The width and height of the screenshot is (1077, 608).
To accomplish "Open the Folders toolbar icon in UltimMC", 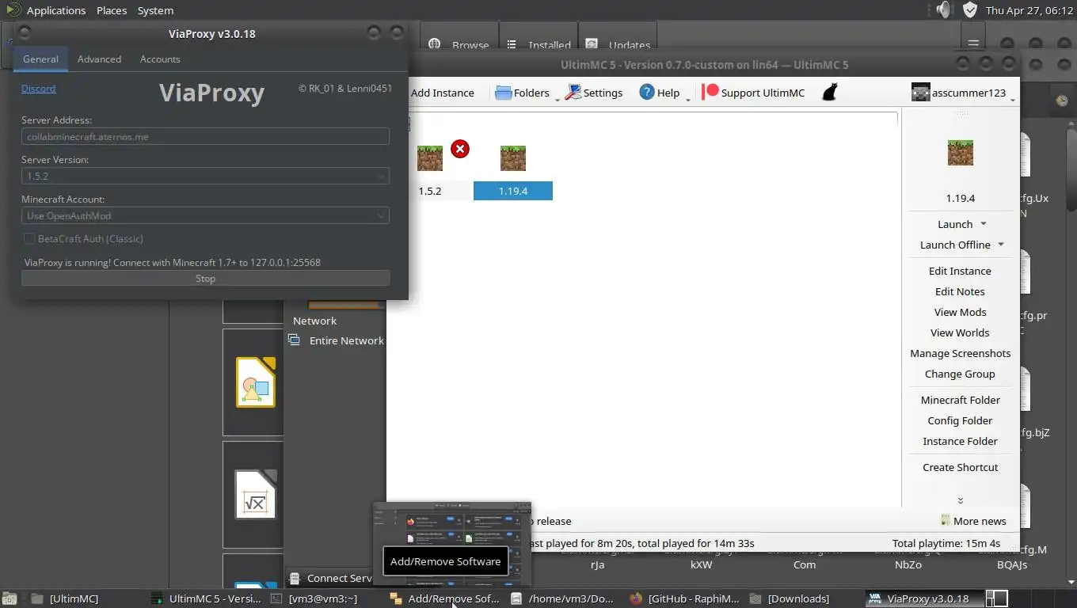I will pyautogui.click(x=504, y=93).
